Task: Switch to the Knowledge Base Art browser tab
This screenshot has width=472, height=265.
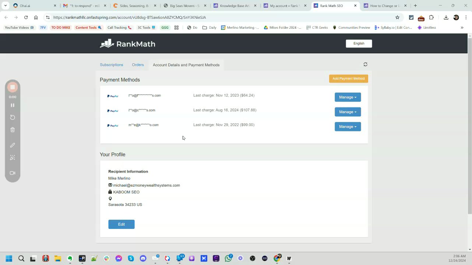Action: 234,6
